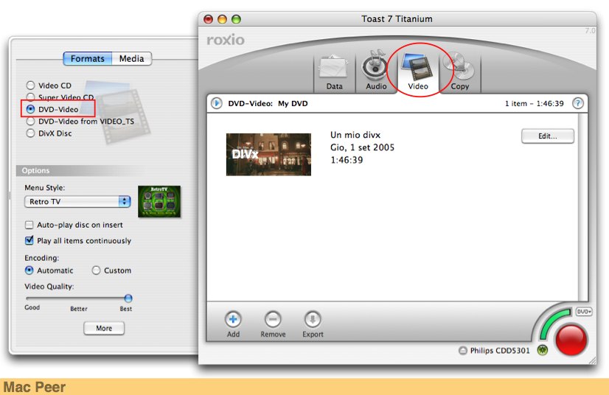Open the Menu Style dropdown

(77, 202)
